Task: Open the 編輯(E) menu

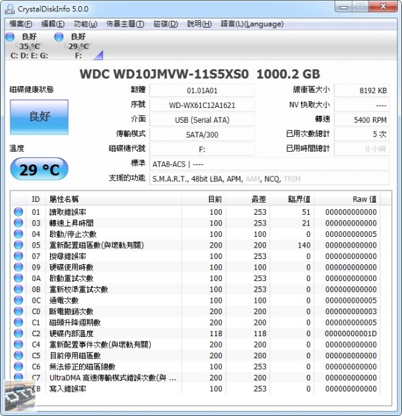Action: tap(53, 24)
